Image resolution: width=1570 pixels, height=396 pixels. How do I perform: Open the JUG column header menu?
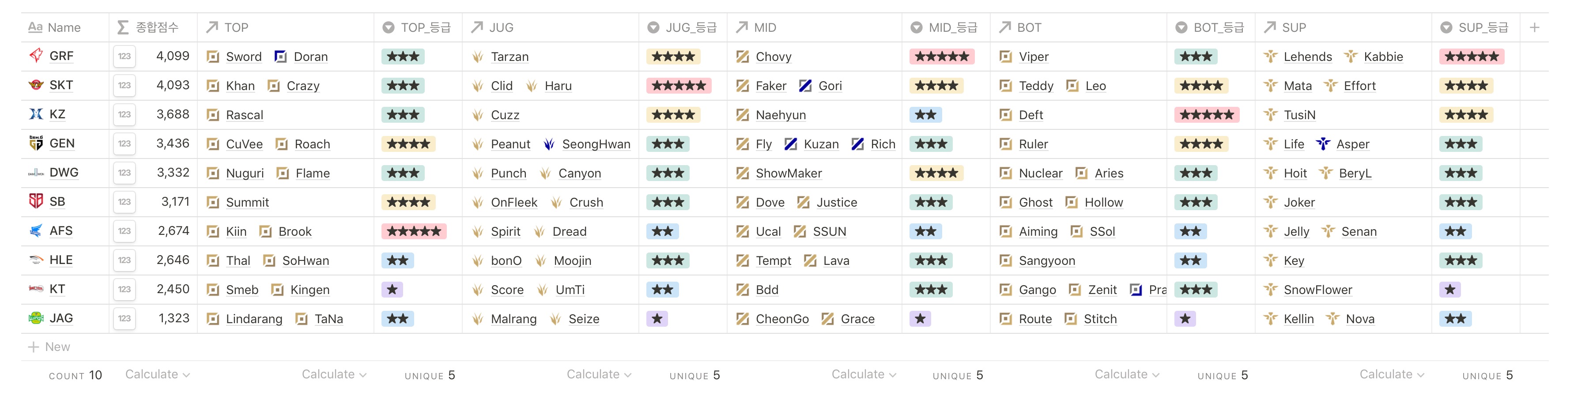coord(501,27)
